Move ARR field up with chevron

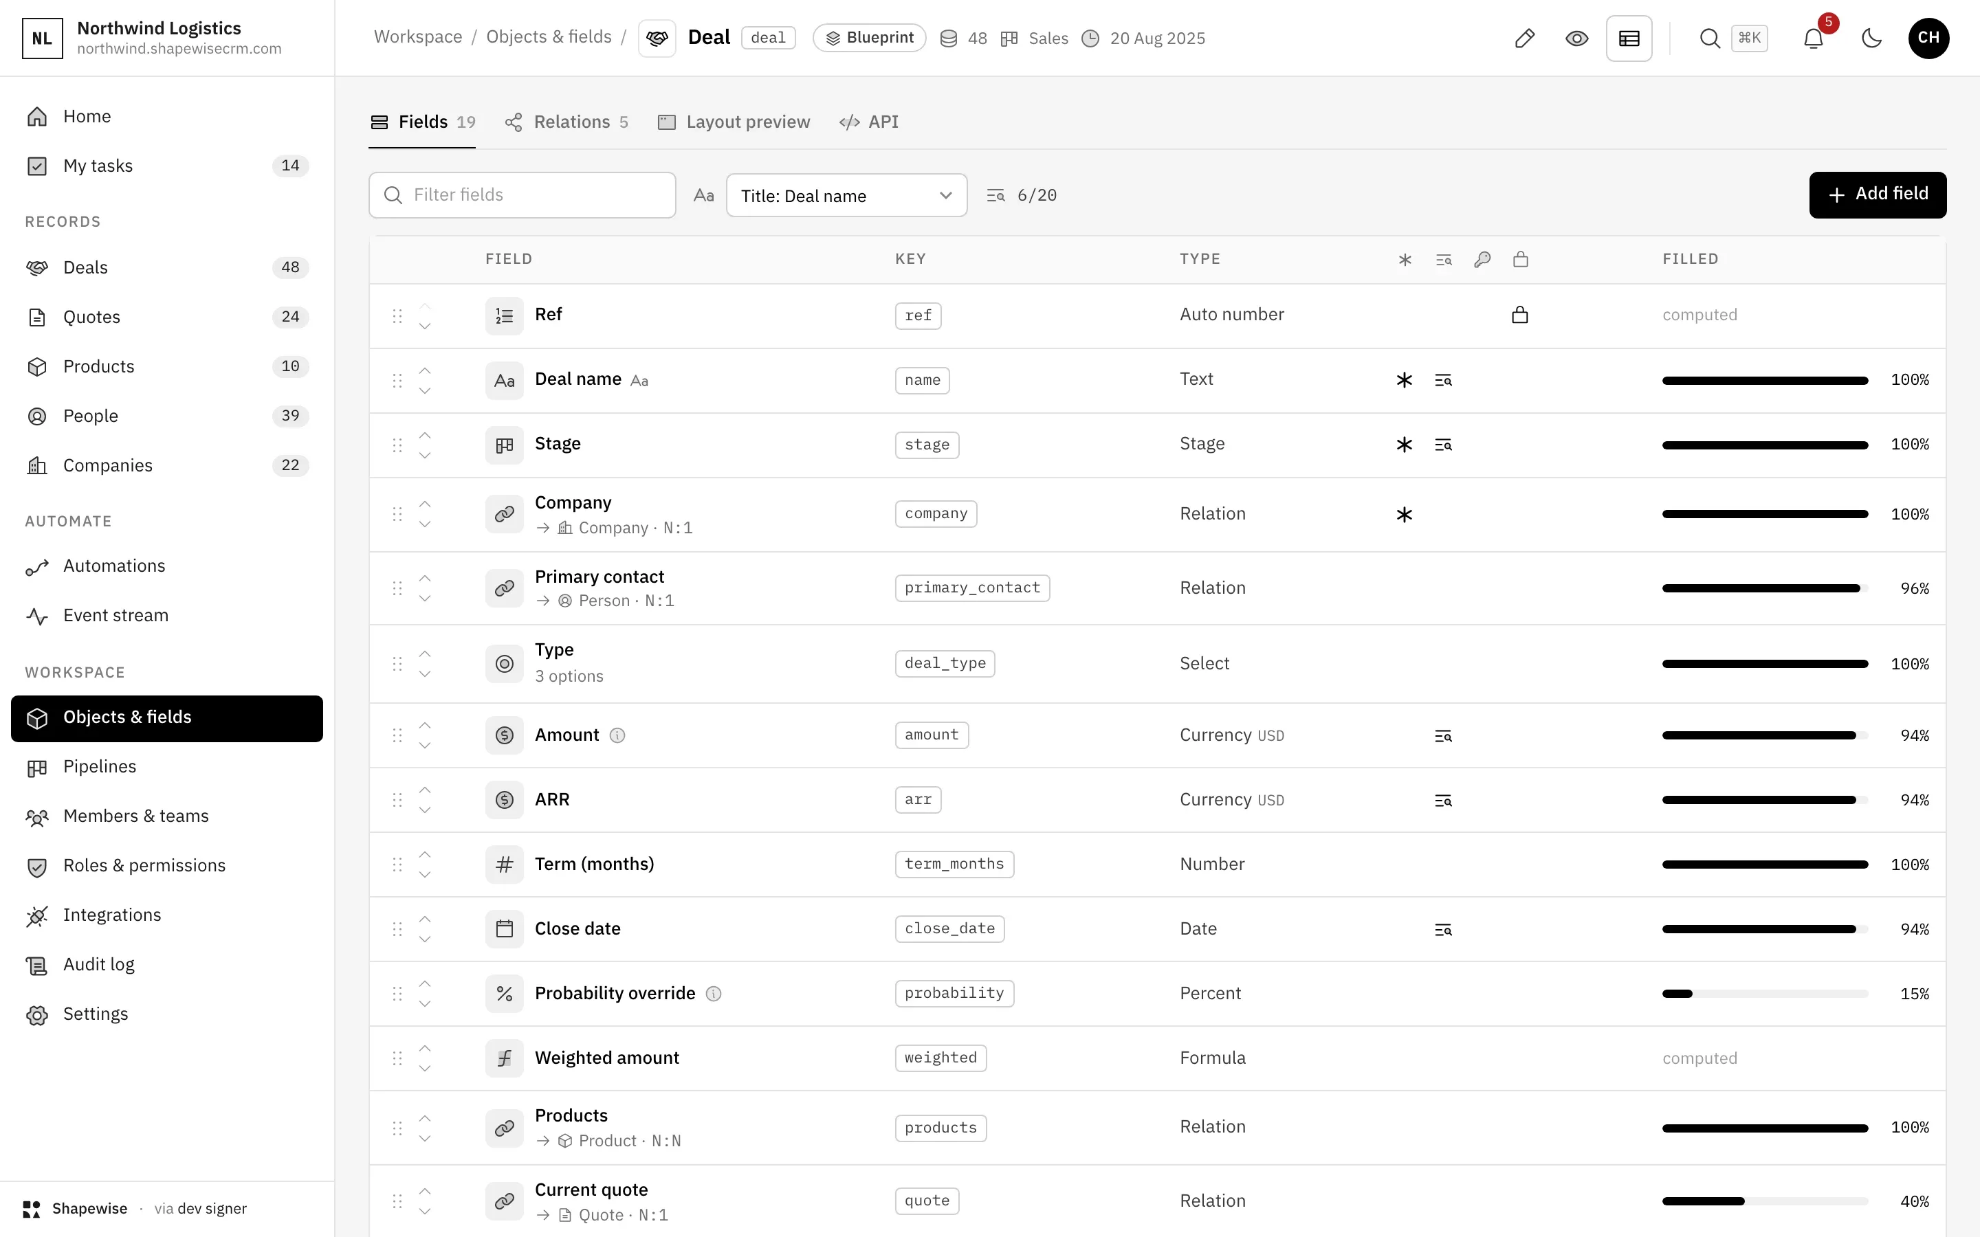pos(425,790)
